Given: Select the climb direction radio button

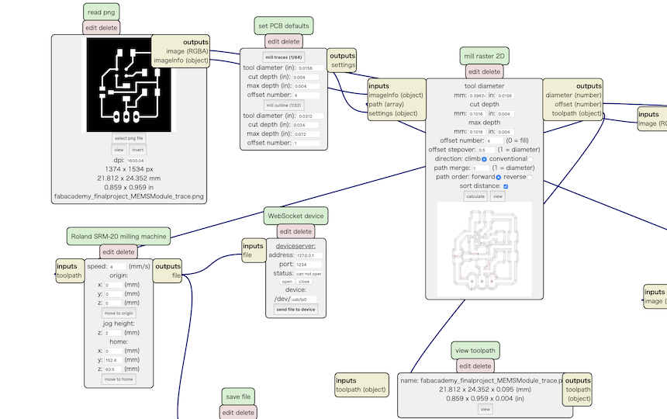Looking at the screenshot, I should (x=484, y=159).
